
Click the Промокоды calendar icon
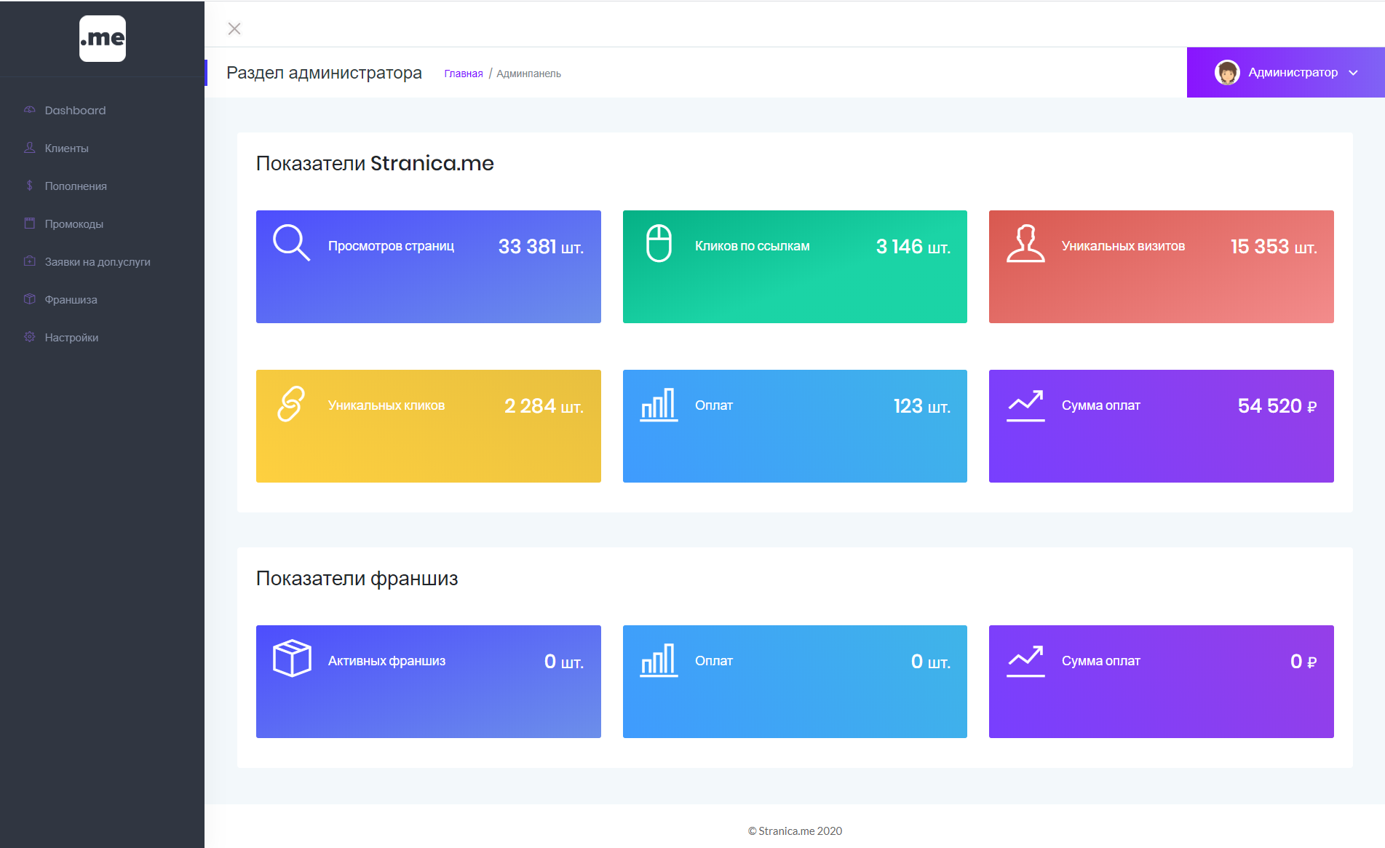click(x=30, y=223)
